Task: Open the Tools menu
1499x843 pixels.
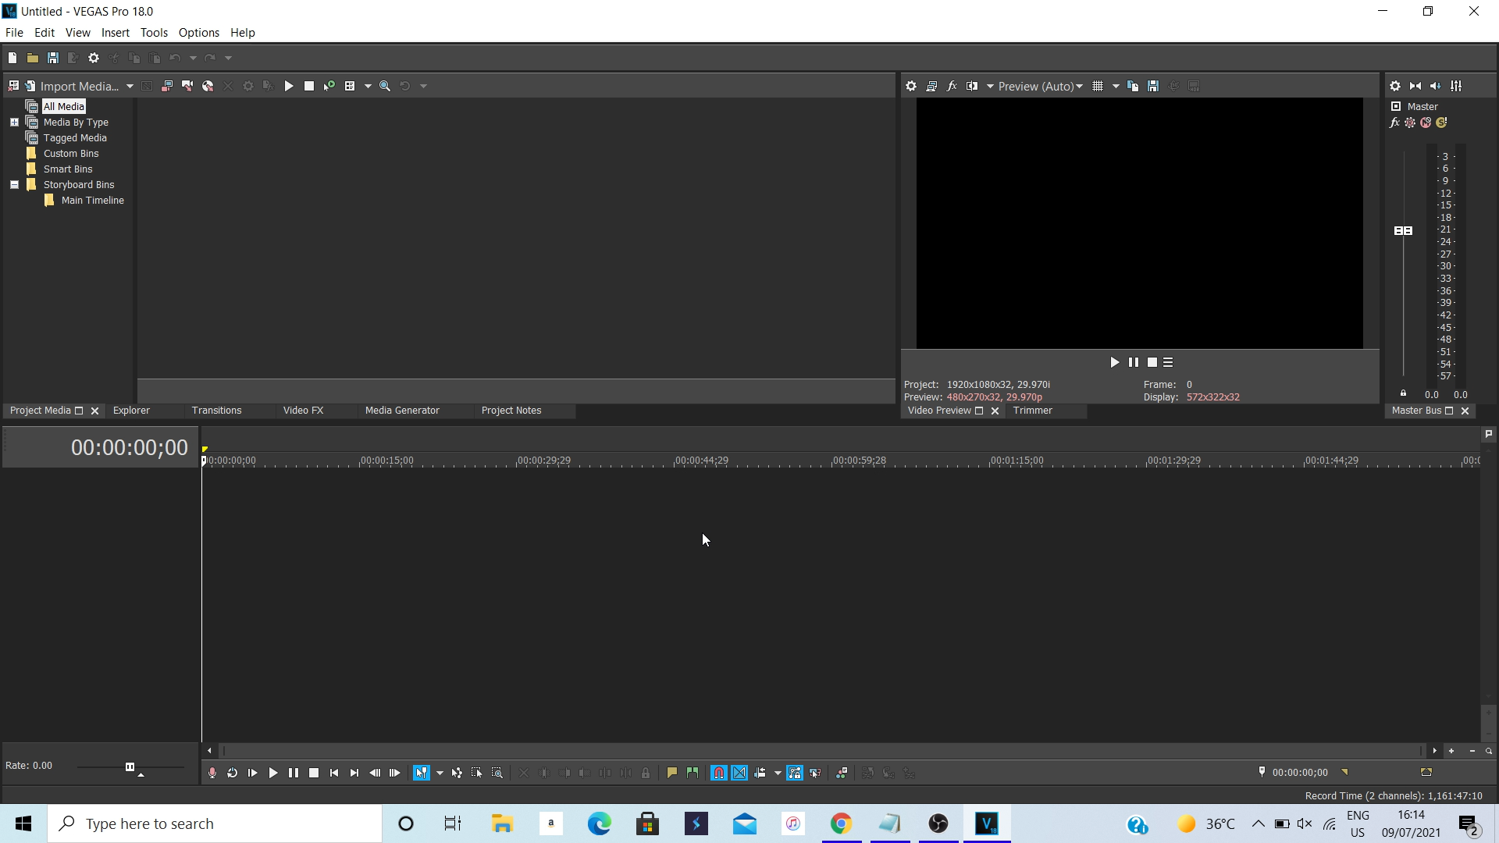Action: (154, 33)
